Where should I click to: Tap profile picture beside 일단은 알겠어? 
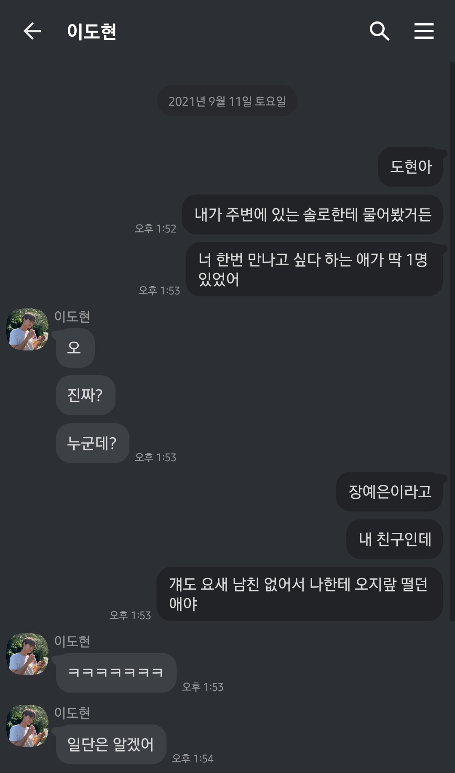click(x=27, y=725)
